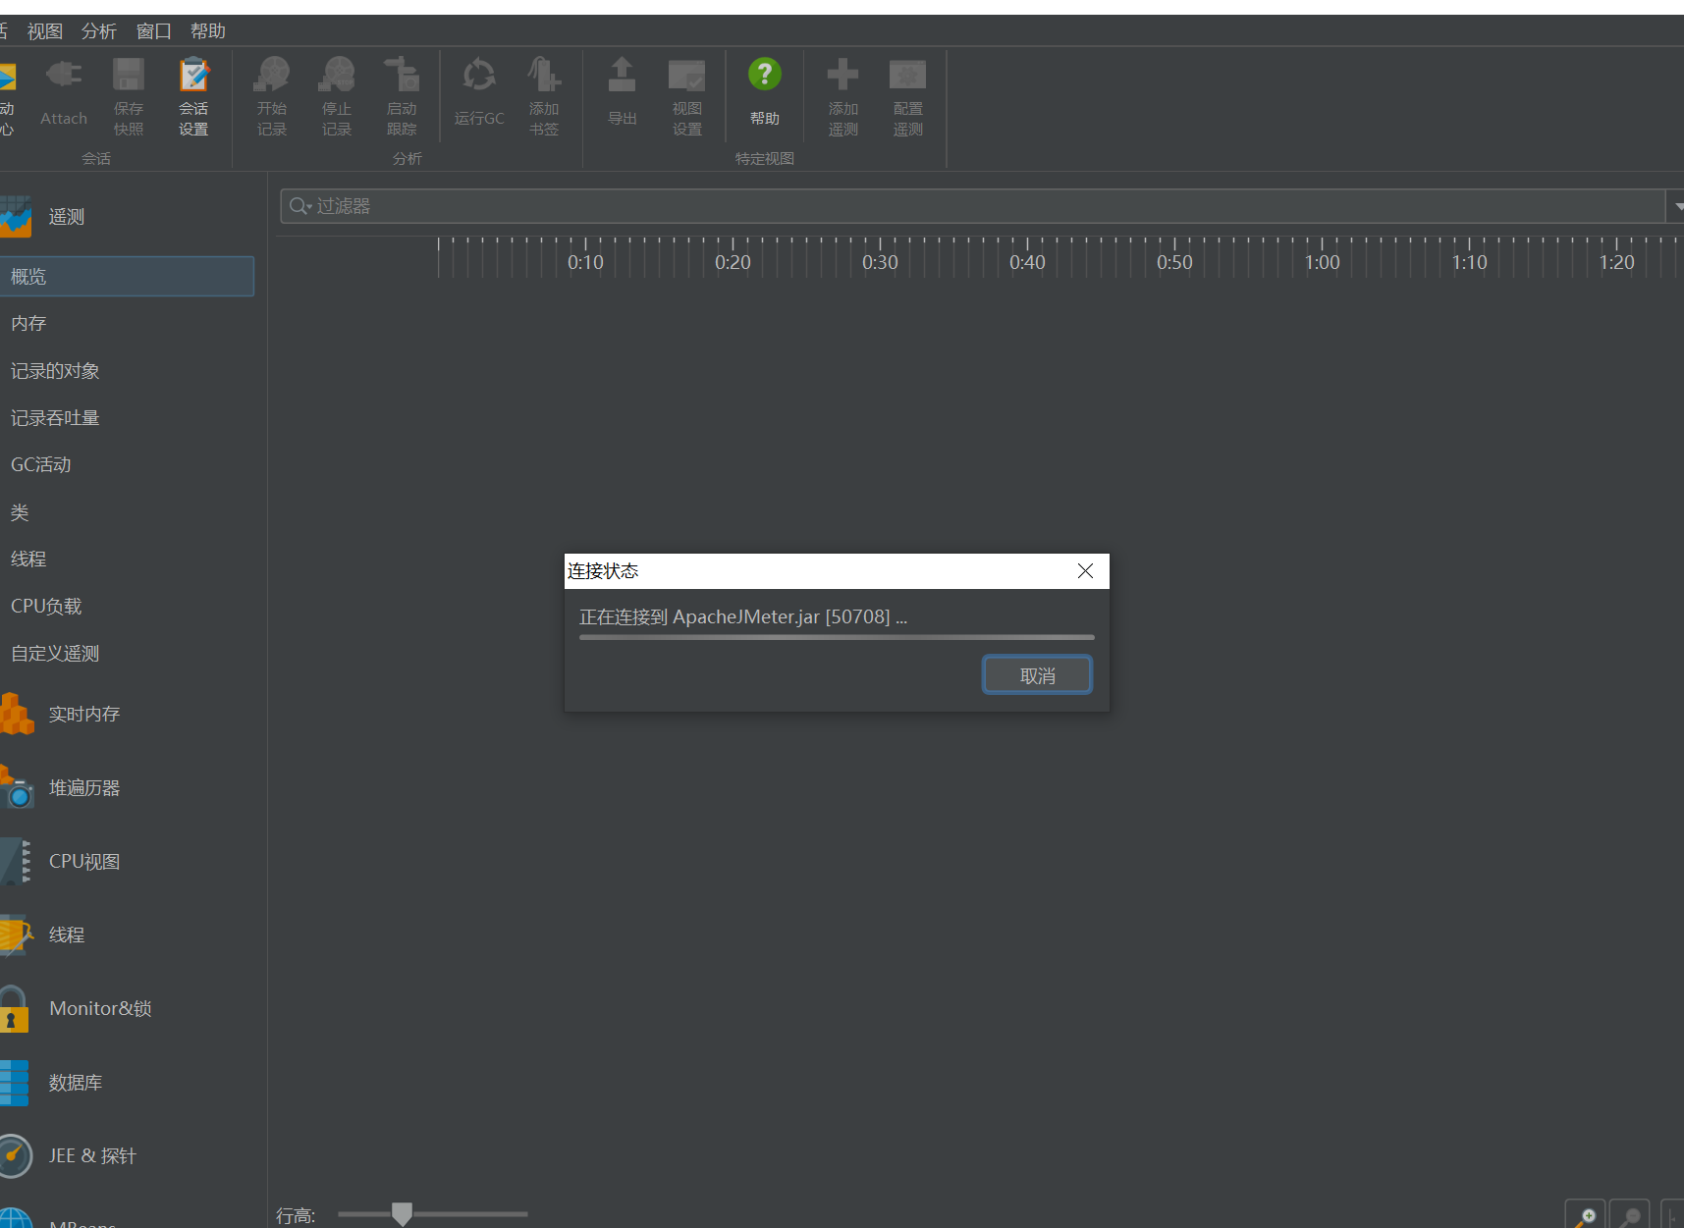Image resolution: width=1684 pixels, height=1228 pixels.
Task: Click Add Telemetry (添加遥测) plus icon
Action: coord(842,74)
